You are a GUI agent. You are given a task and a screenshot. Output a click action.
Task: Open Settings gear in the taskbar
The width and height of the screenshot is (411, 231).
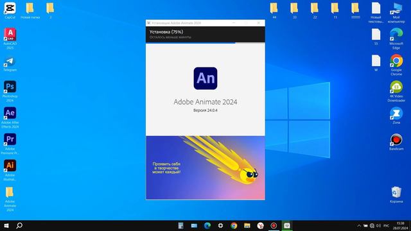220,225
